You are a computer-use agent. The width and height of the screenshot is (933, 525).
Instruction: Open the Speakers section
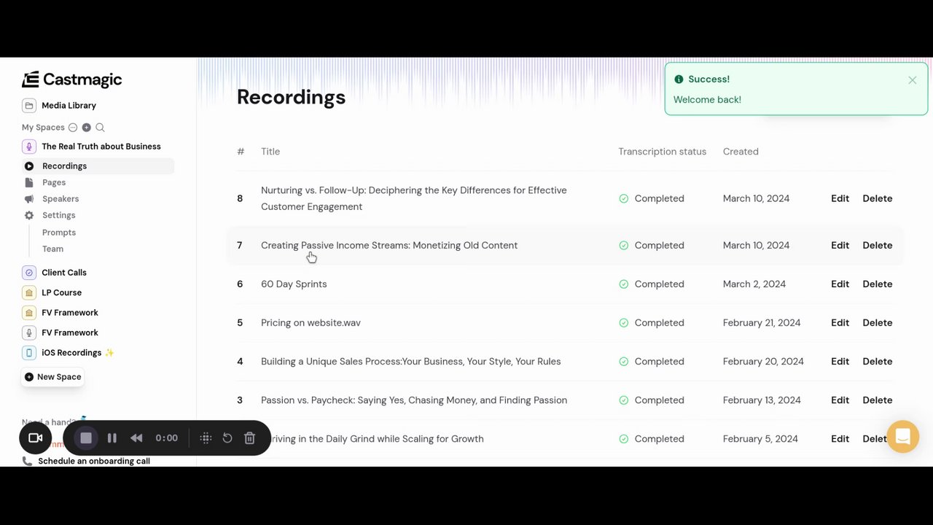pos(60,199)
